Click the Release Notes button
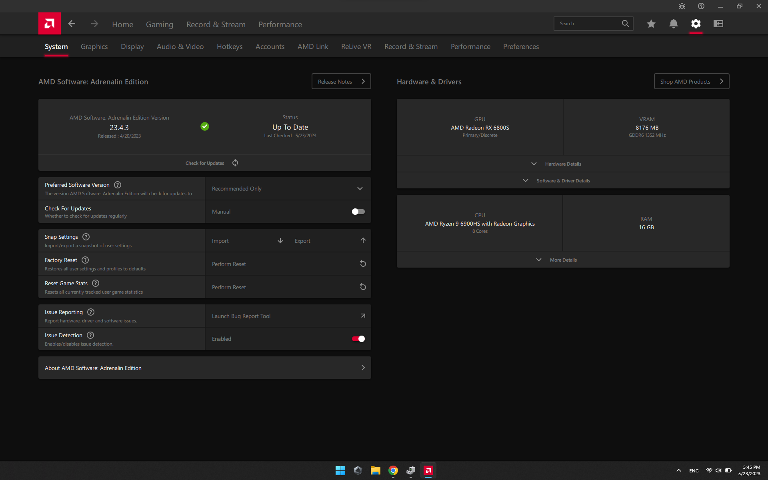This screenshot has width=768, height=480. tap(341, 82)
